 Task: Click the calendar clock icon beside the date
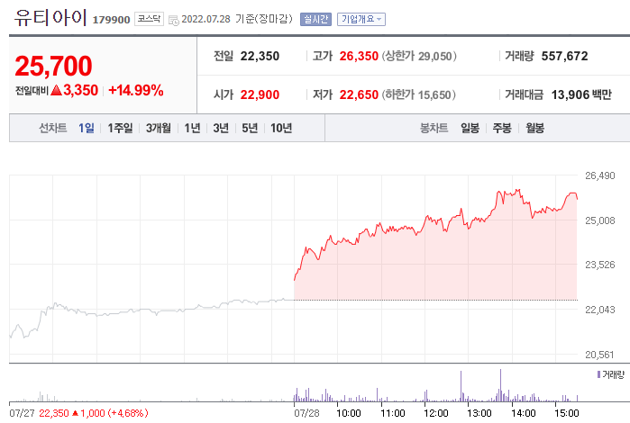pyautogui.click(x=174, y=20)
